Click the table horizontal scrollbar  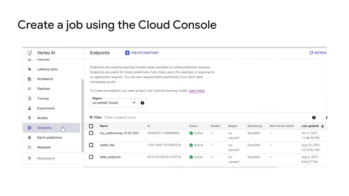click(181, 167)
